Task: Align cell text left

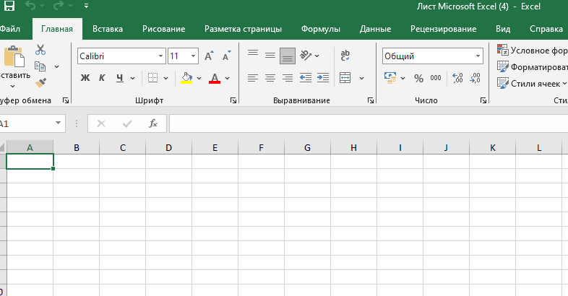Action: (253, 78)
